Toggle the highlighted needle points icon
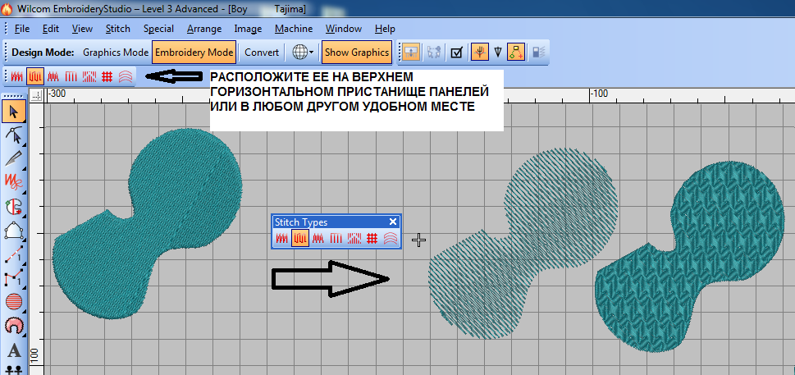Screen dimensions: 795x375 point(479,53)
